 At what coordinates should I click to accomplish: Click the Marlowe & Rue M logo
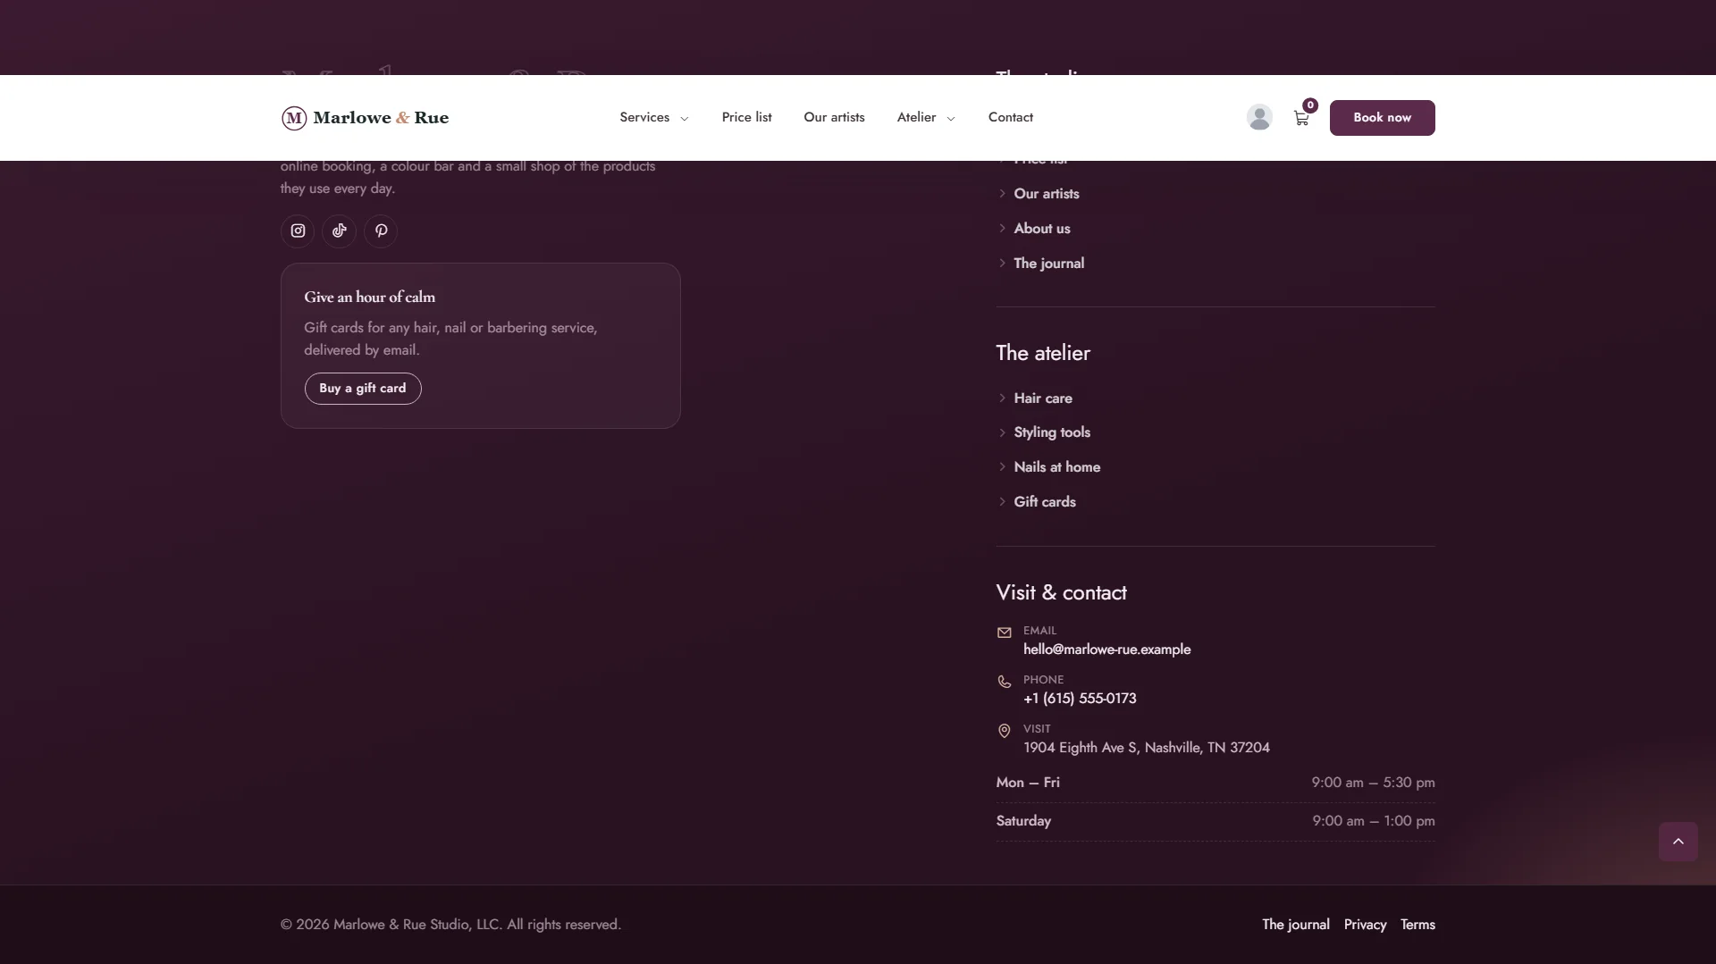[x=294, y=118]
